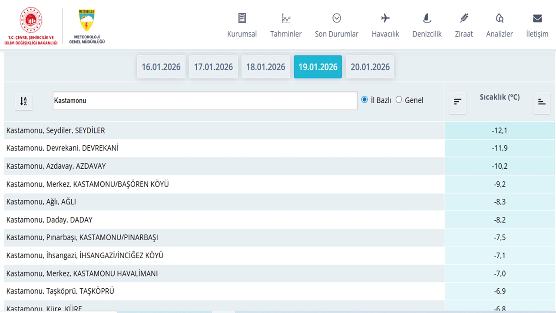Open the İletişim envelope icon

coord(537,18)
